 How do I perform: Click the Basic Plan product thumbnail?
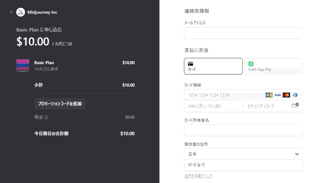pyautogui.click(x=23, y=65)
